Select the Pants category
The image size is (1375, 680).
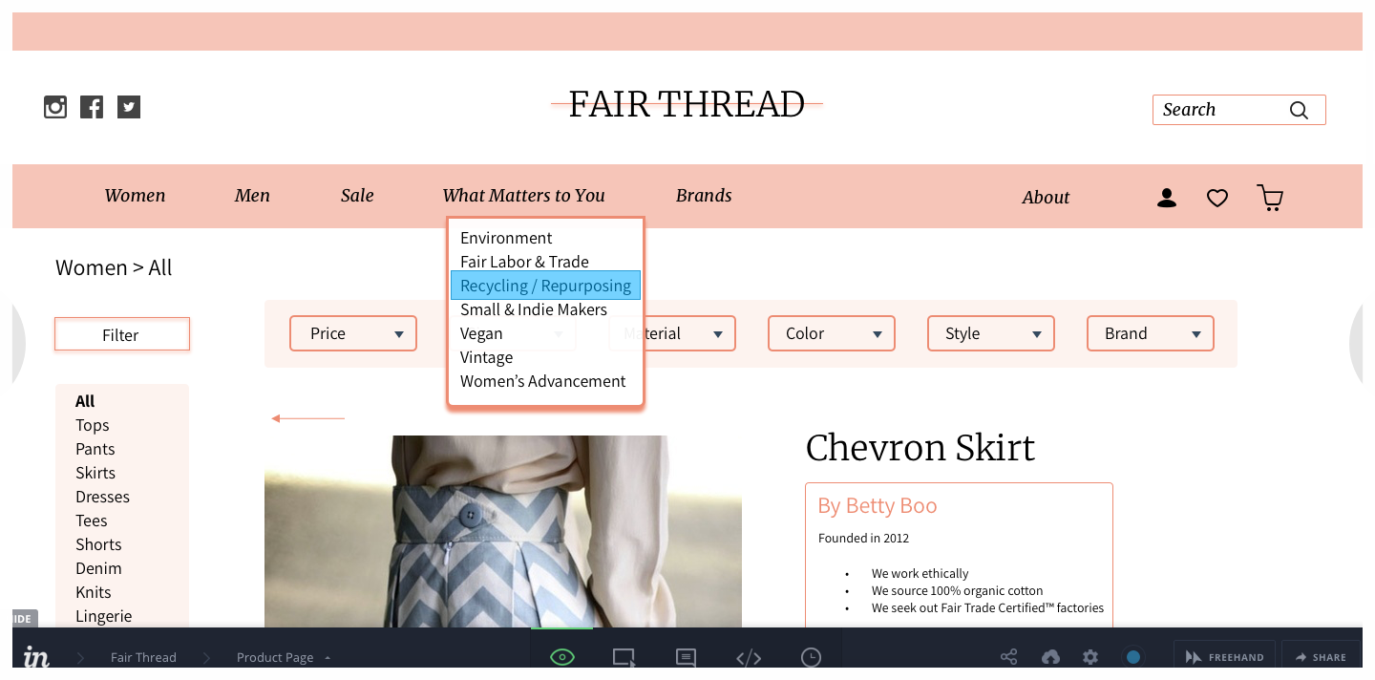[x=95, y=449]
